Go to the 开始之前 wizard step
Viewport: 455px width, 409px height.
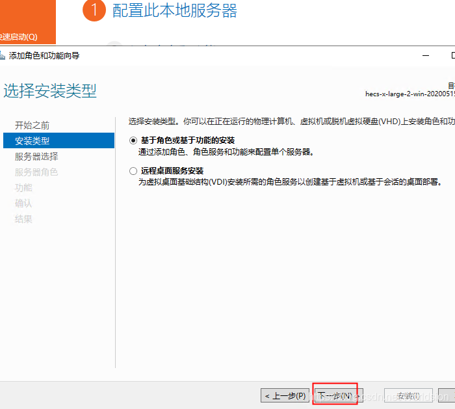coord(32,125)
